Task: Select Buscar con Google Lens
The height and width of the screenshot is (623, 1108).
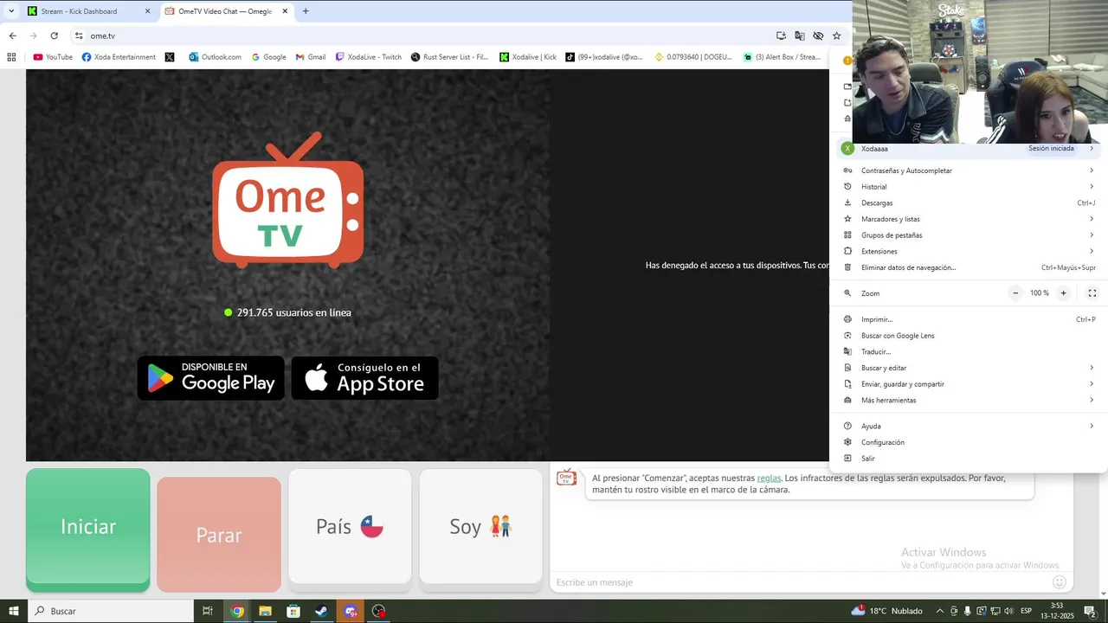Action: (x=969, y=336)
